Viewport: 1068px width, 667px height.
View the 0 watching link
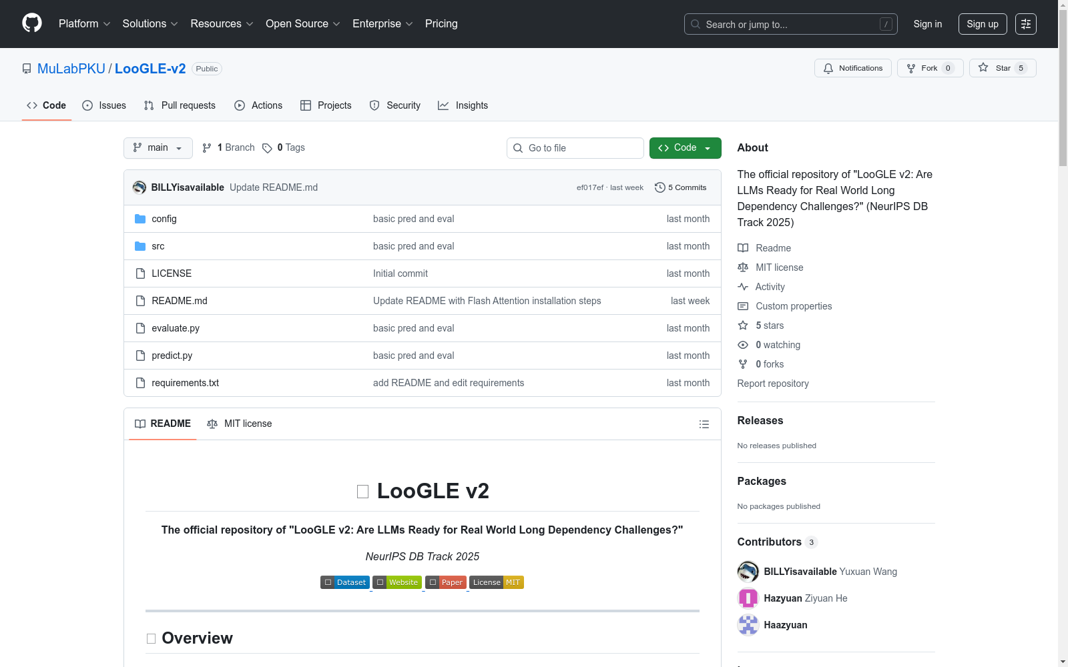[x=769, y=345]
